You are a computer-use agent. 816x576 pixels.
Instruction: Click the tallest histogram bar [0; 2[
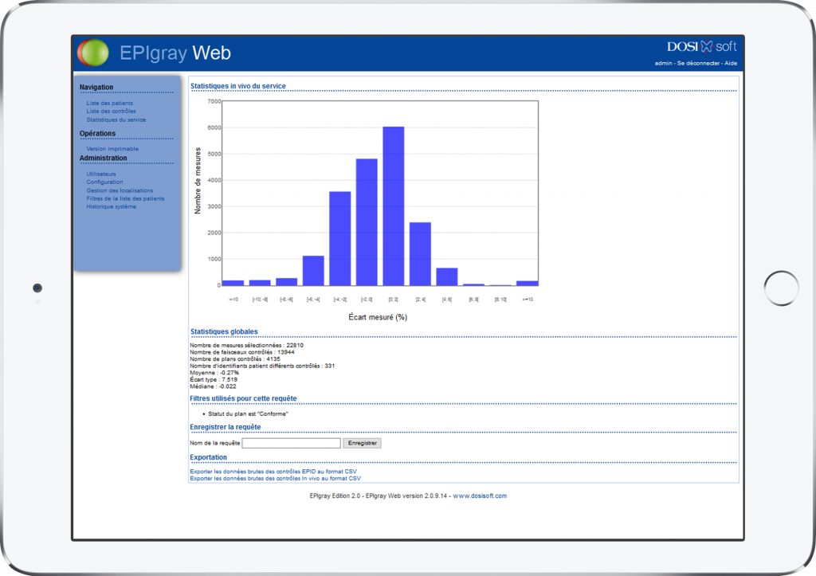tap(394, 206)
